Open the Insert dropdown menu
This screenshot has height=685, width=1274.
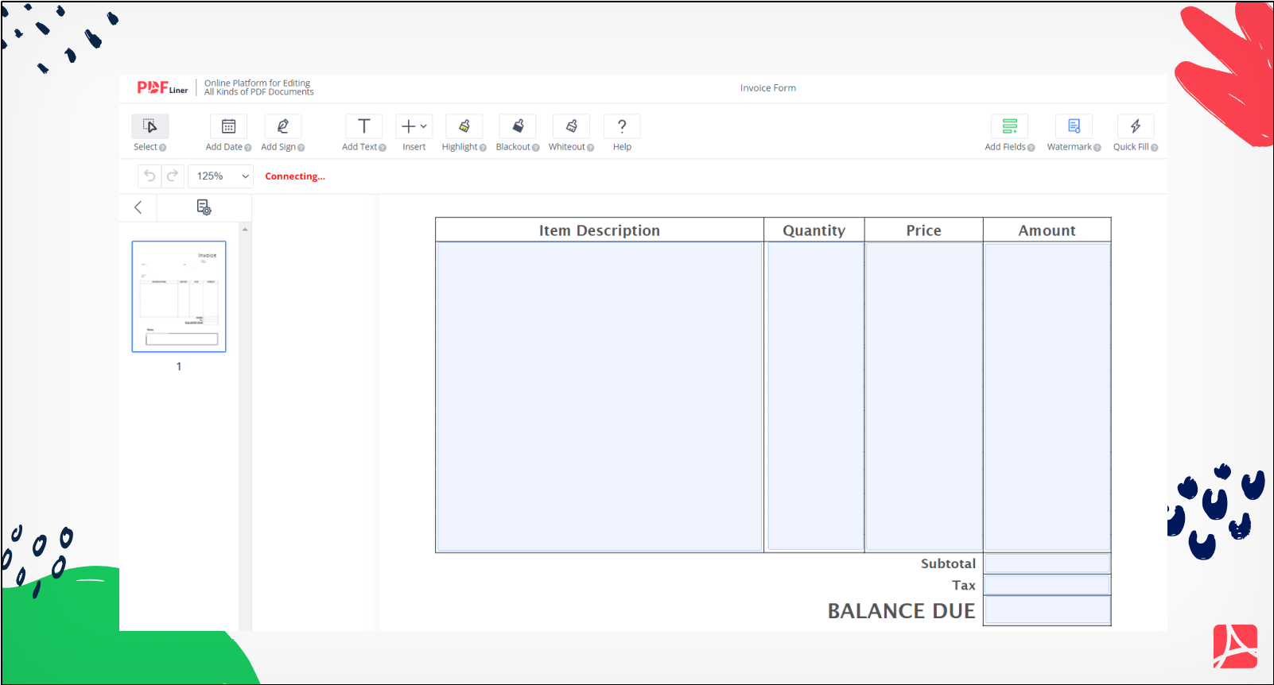pyautogui.click(x=414, y=126)
